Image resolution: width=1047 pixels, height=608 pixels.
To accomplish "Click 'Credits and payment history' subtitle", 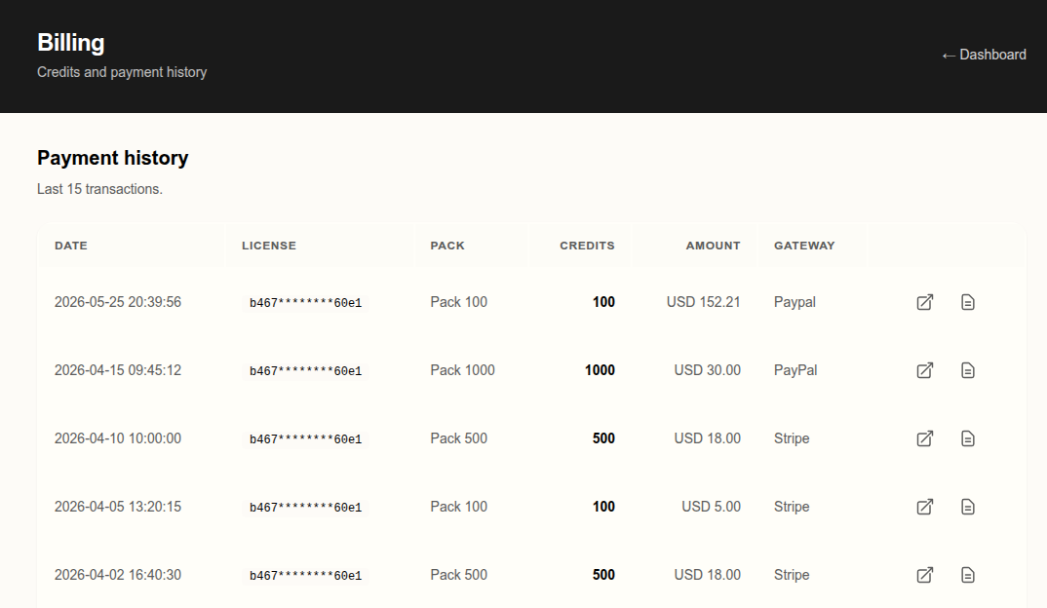I will click(x=122, y=72).
